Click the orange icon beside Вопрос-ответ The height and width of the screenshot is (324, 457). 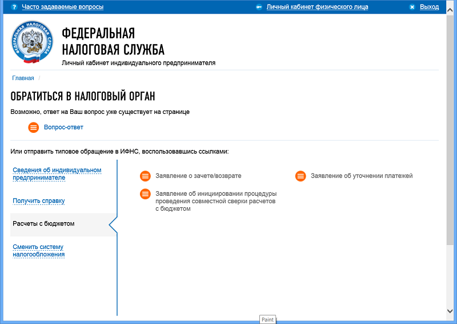point(34,128)
